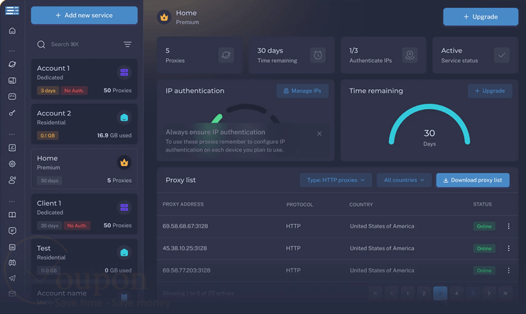Screen dimensions: 526x314
Task: Open the planet proxies icon in sidebar
Action: [12, 64]
